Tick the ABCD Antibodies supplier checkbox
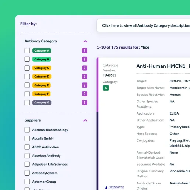Viewport: 190px width, 190px height. tap(27, 147)
